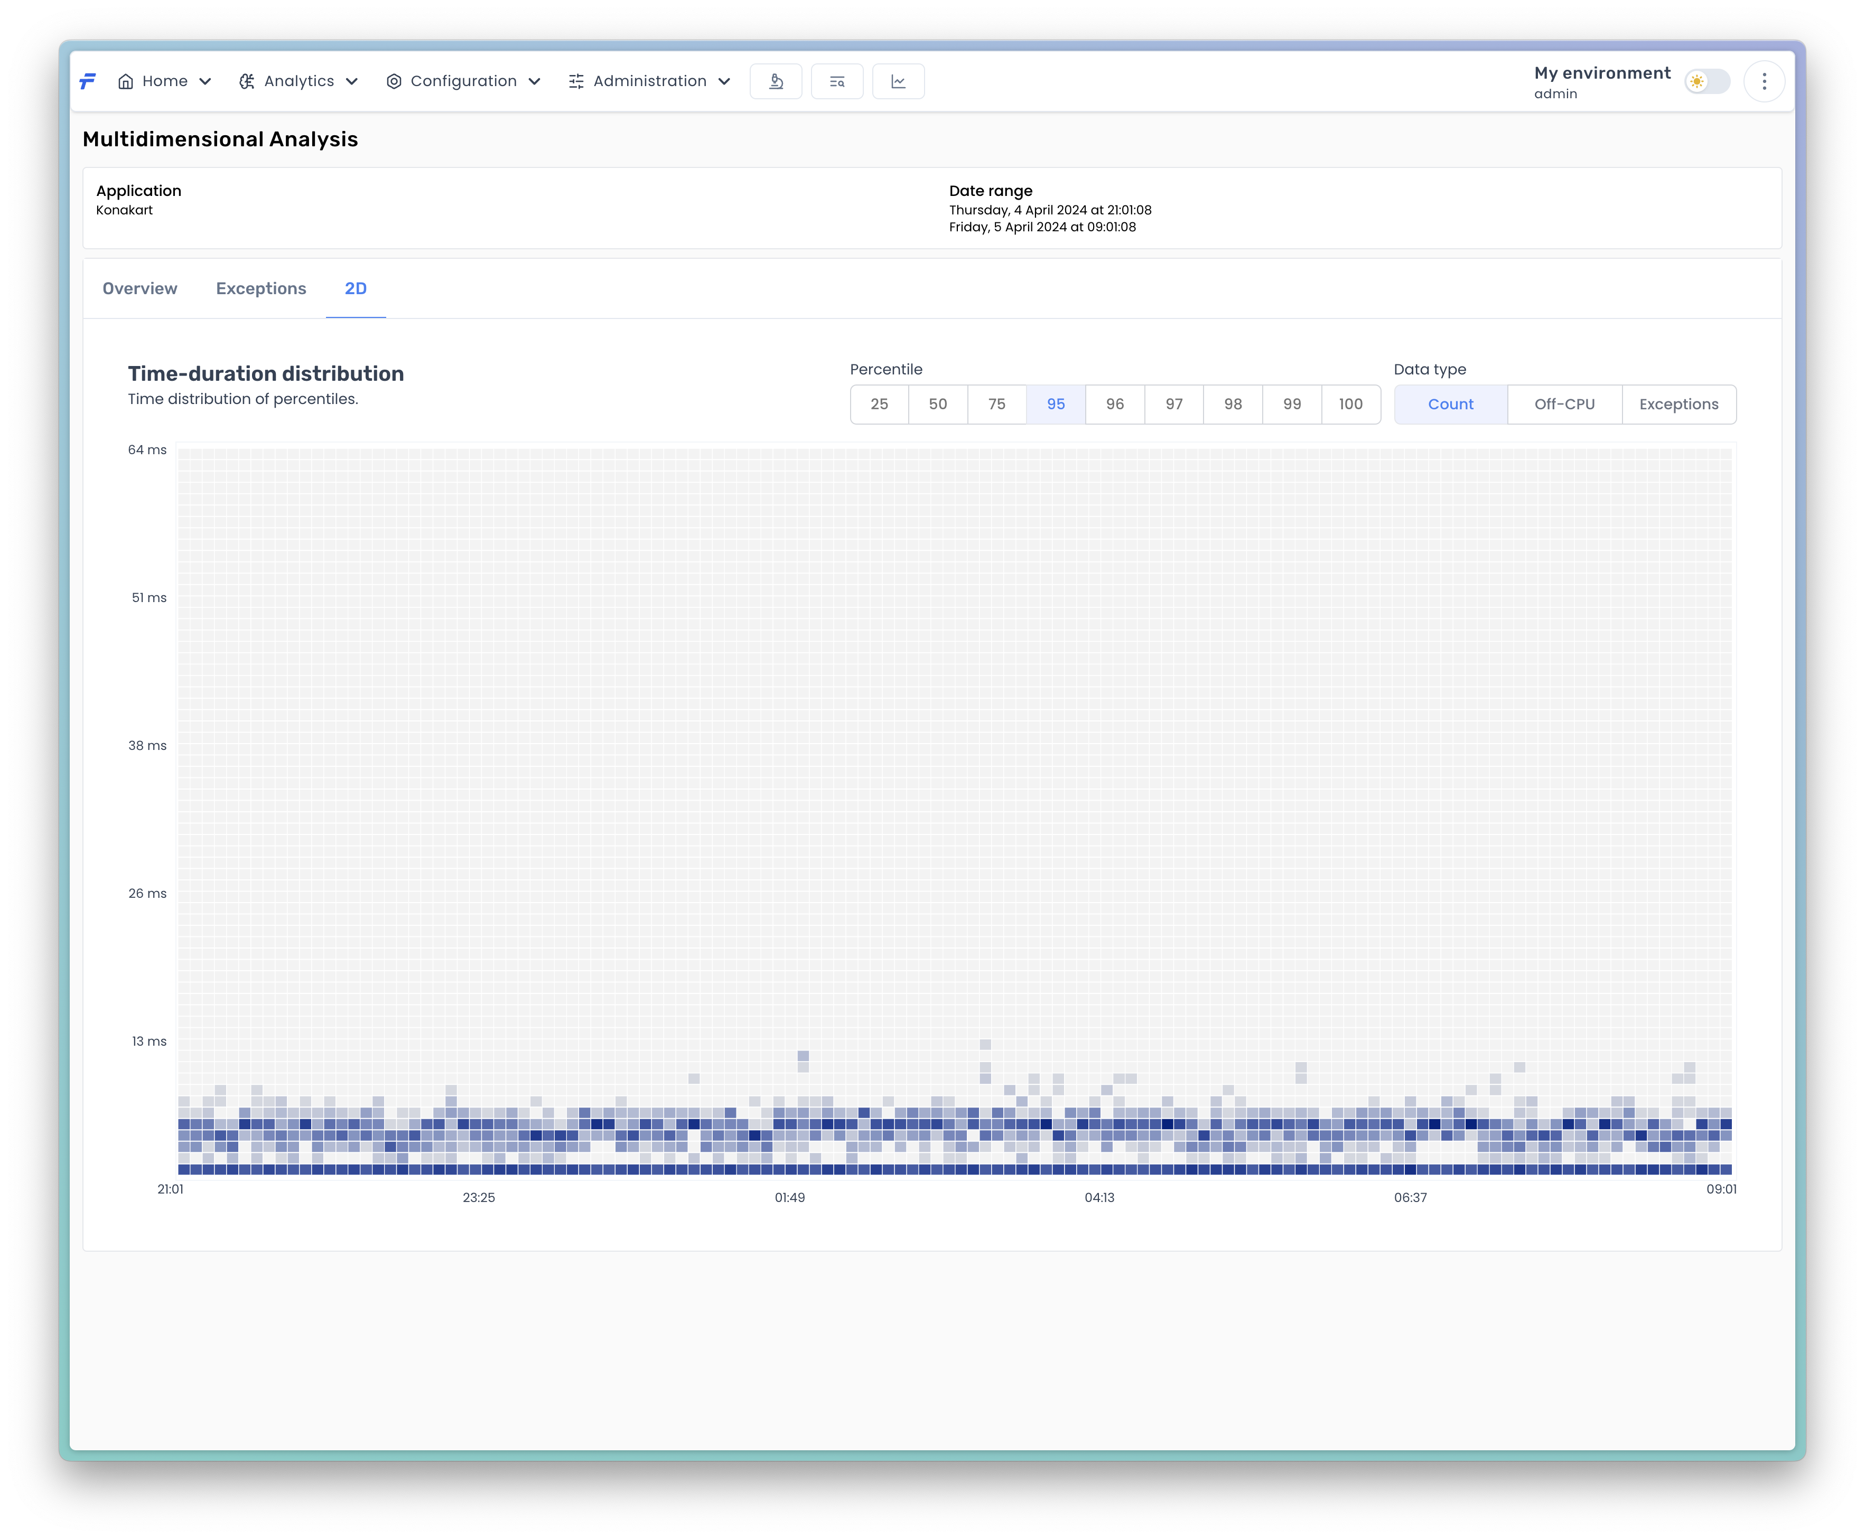Expand the Home menu chevron
This screenshot has height=1539, width=1865.
pos(206,81)
